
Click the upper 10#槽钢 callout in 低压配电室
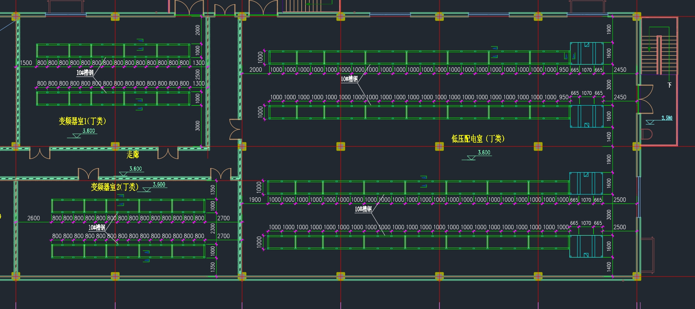(349, 79)
